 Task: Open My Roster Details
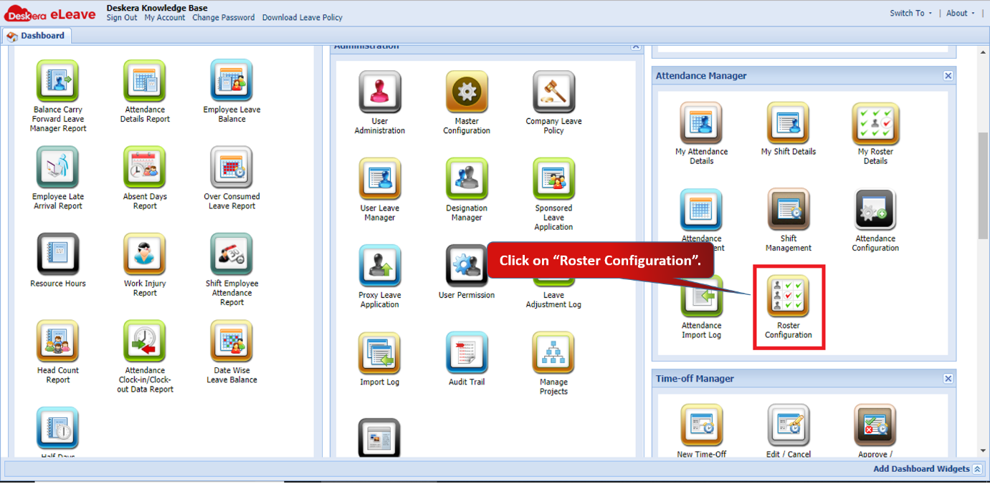point(875,123)
